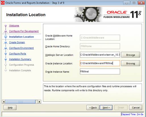Click the Oracle logo icon in the title bar
The image size is (146, 117).
tap(3, 3)
